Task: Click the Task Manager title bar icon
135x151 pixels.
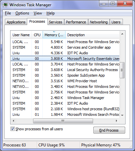Action: click(x=5, y=5)
